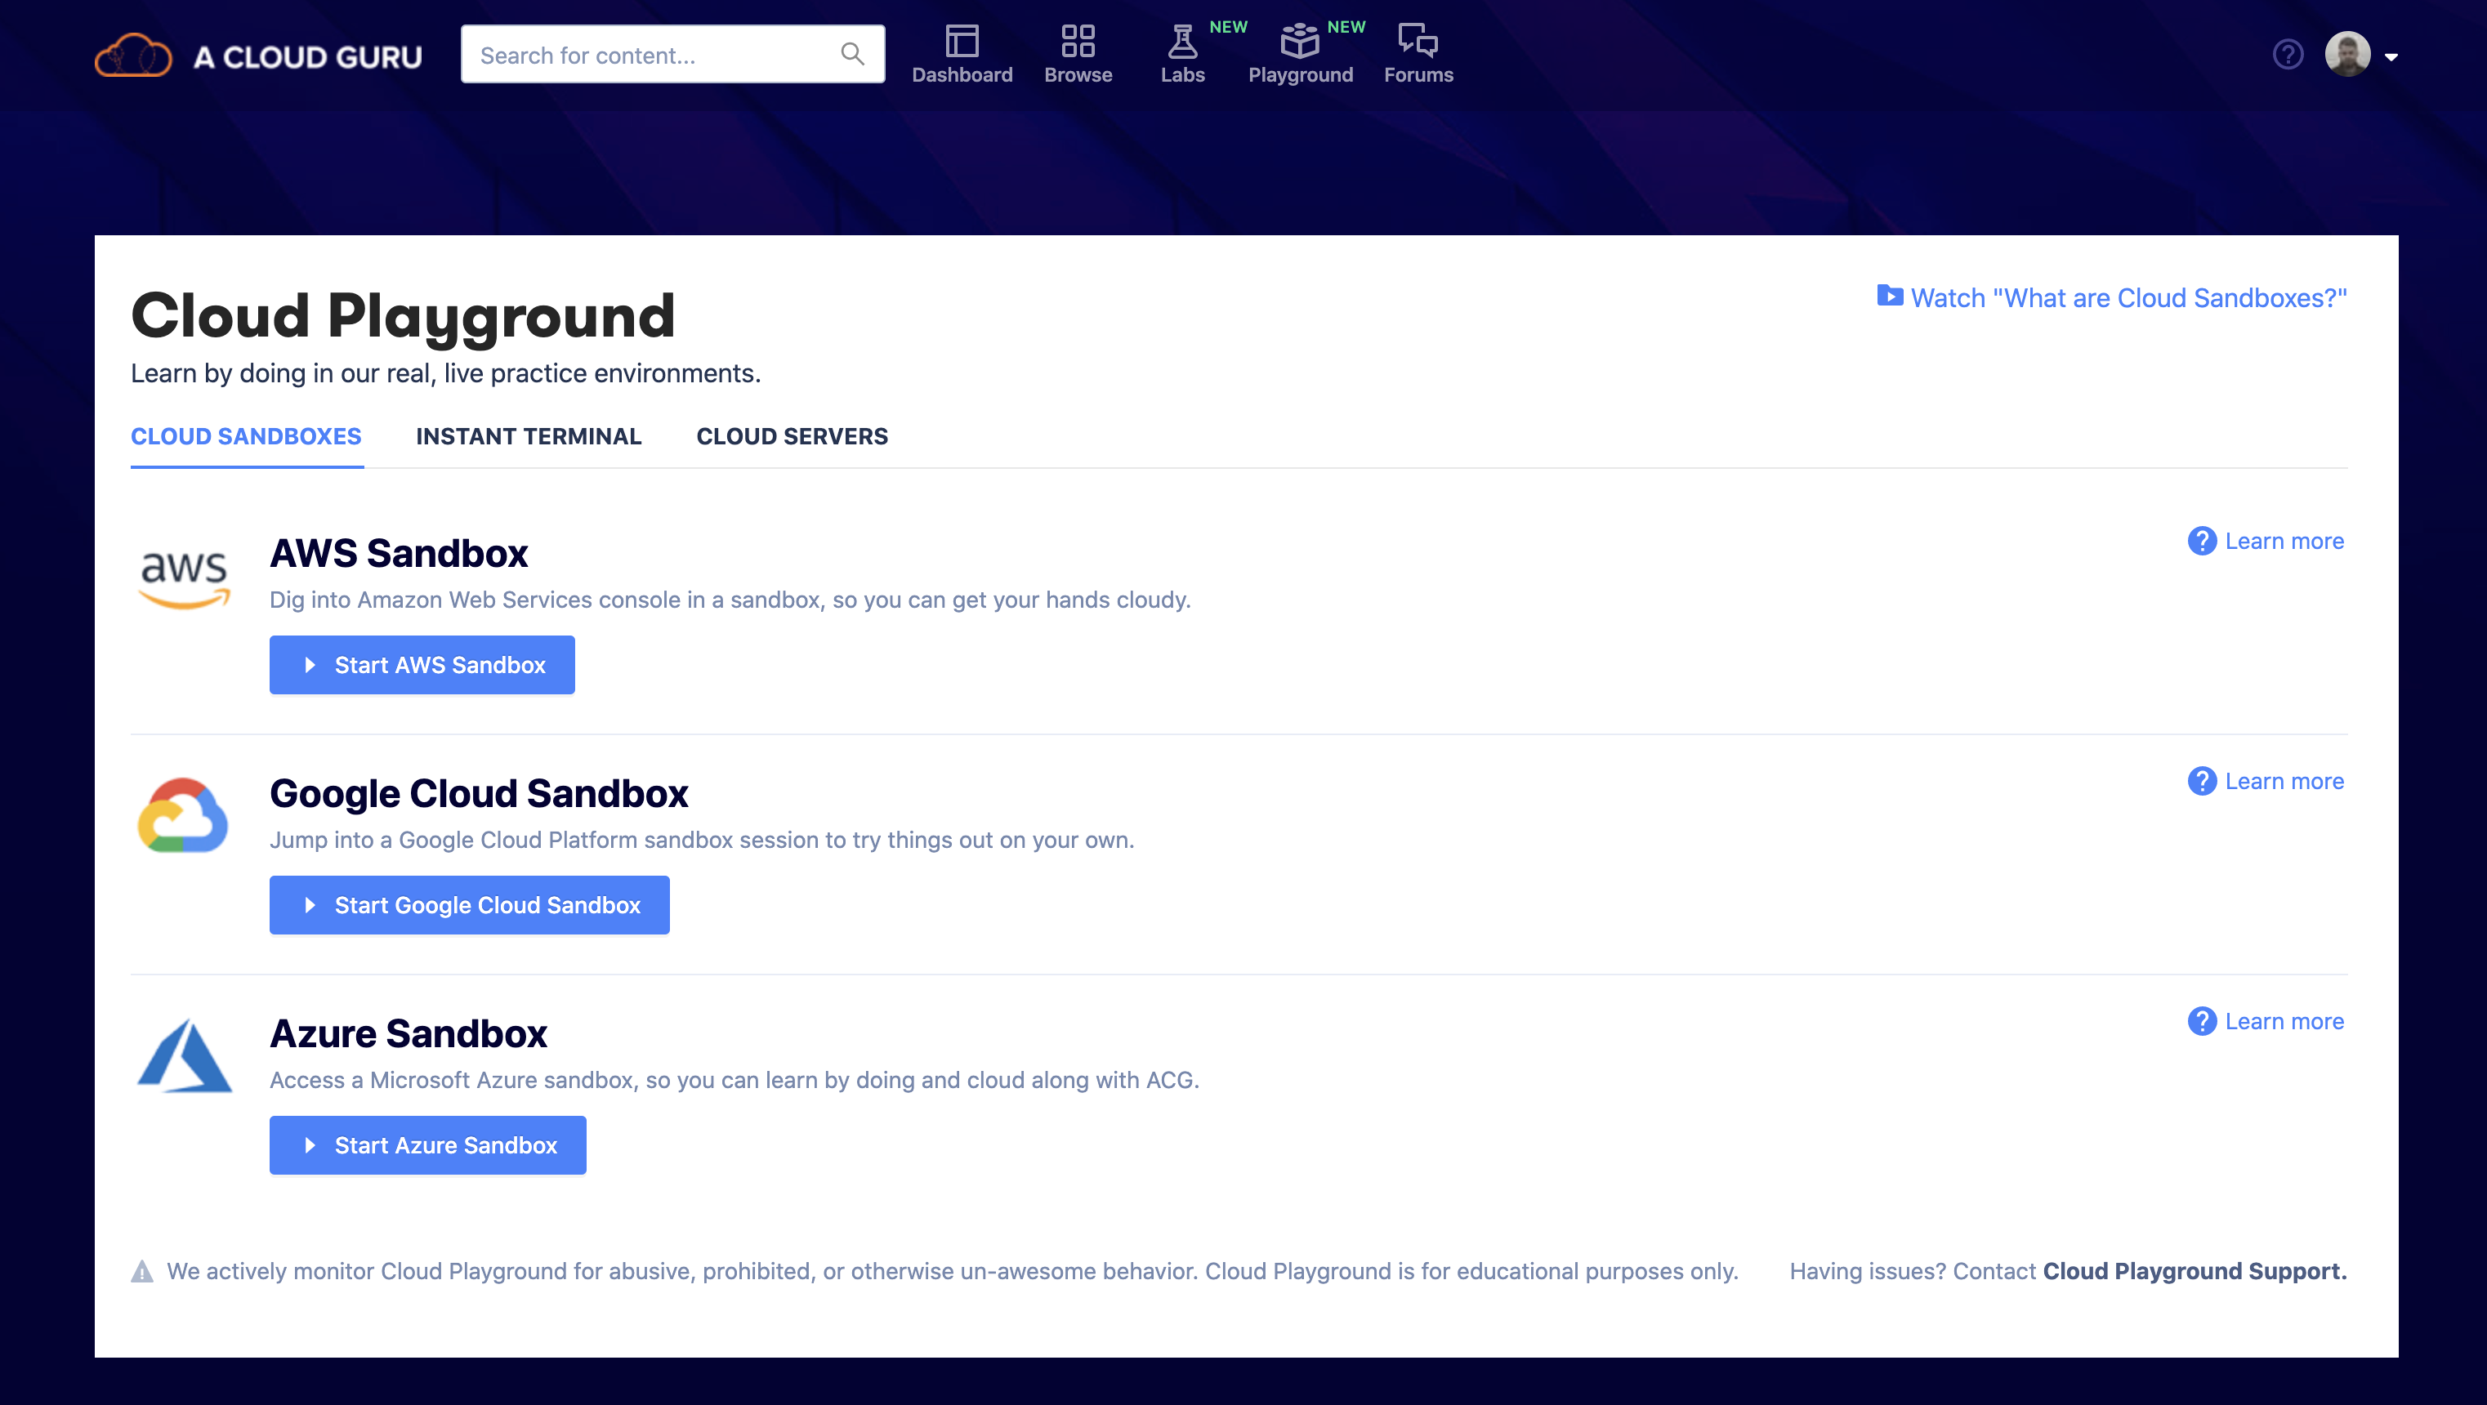Start the Azure Sandbox environment
The width and height of the screenshot is (2487, 1405).
tap(427, 1145)
